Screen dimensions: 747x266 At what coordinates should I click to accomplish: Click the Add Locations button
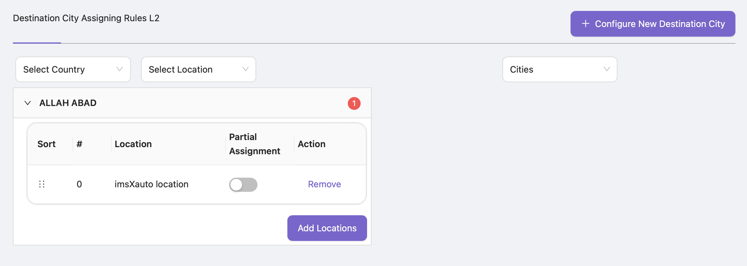pyautogui.click(x=327, y=228)
